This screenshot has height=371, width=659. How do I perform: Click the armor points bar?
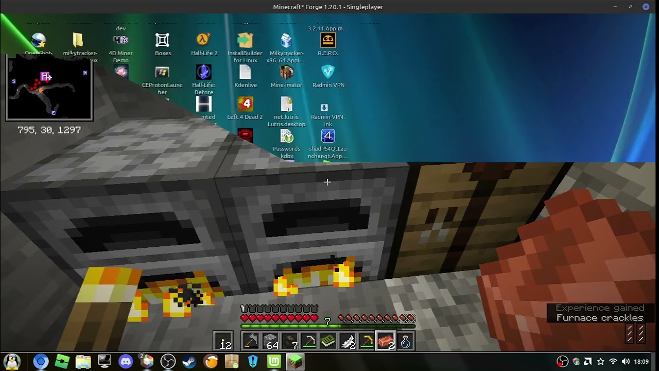click(280, 309)
